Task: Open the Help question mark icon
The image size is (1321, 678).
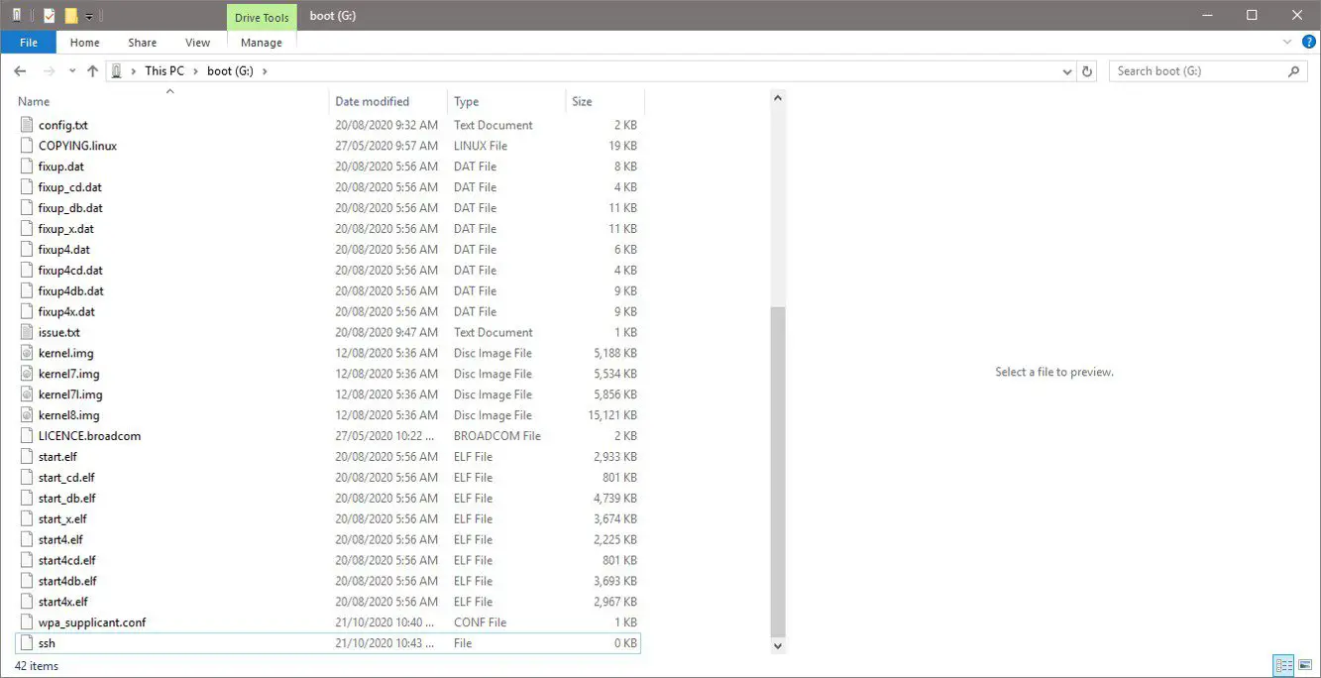Action: tap(1308, 42)
